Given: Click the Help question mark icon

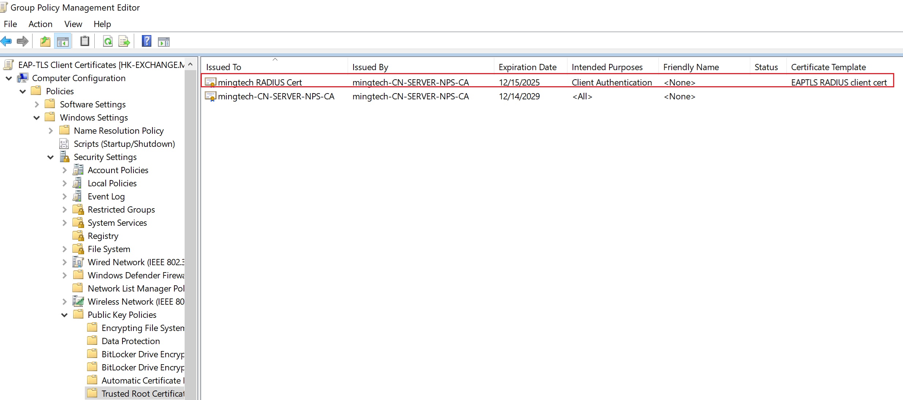Looking at the screenshot, I should [146, 41].
